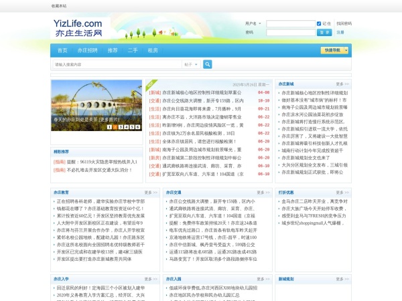
Task: Select slideshow page number 3
Action: (121, 127)
